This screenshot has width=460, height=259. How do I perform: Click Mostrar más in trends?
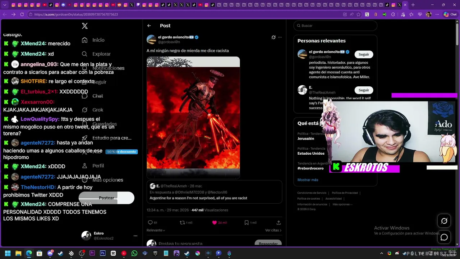point(308,180)
